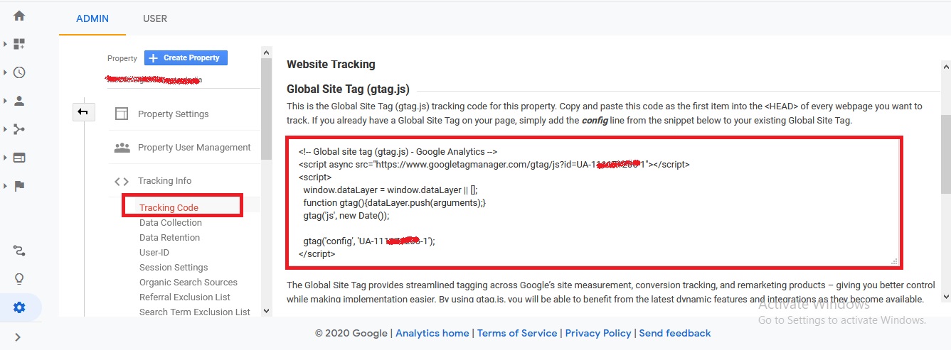
Task: Open the Home icon in sidebar
Action: [19, 16]
